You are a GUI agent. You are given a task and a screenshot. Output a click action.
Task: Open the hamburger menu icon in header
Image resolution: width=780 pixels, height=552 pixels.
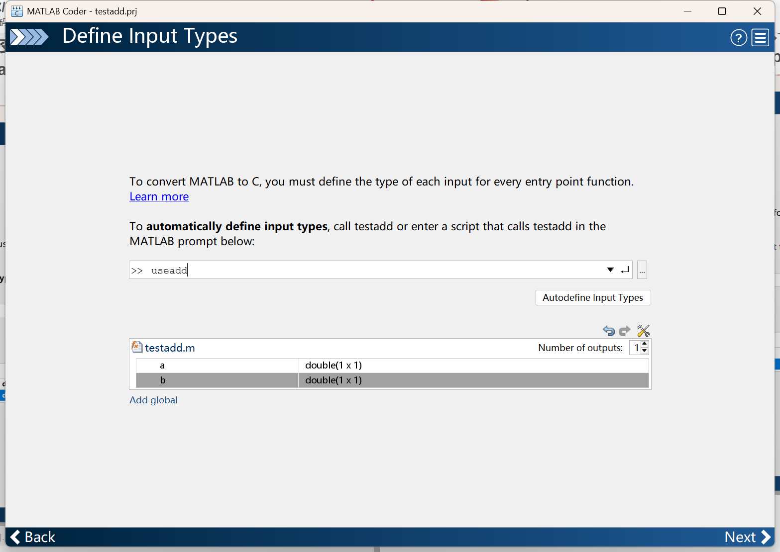pos(760,38)
